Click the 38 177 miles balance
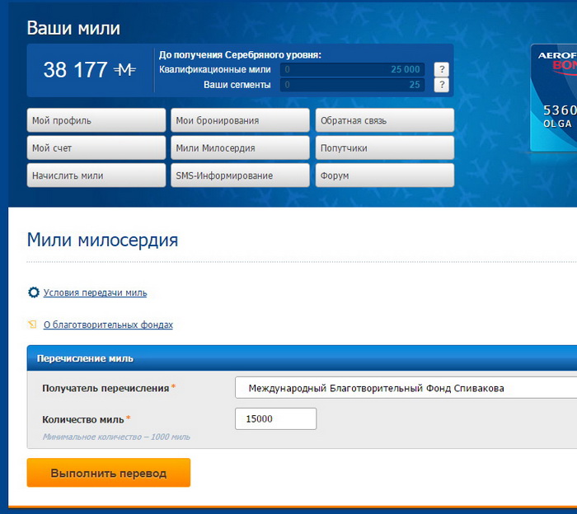 (76, 69)
